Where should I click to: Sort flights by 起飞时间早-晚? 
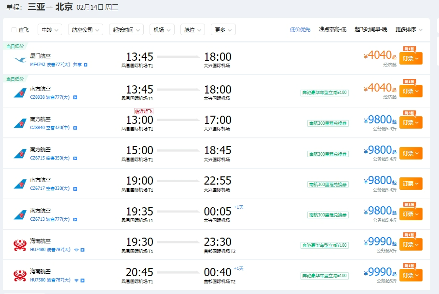370,29
